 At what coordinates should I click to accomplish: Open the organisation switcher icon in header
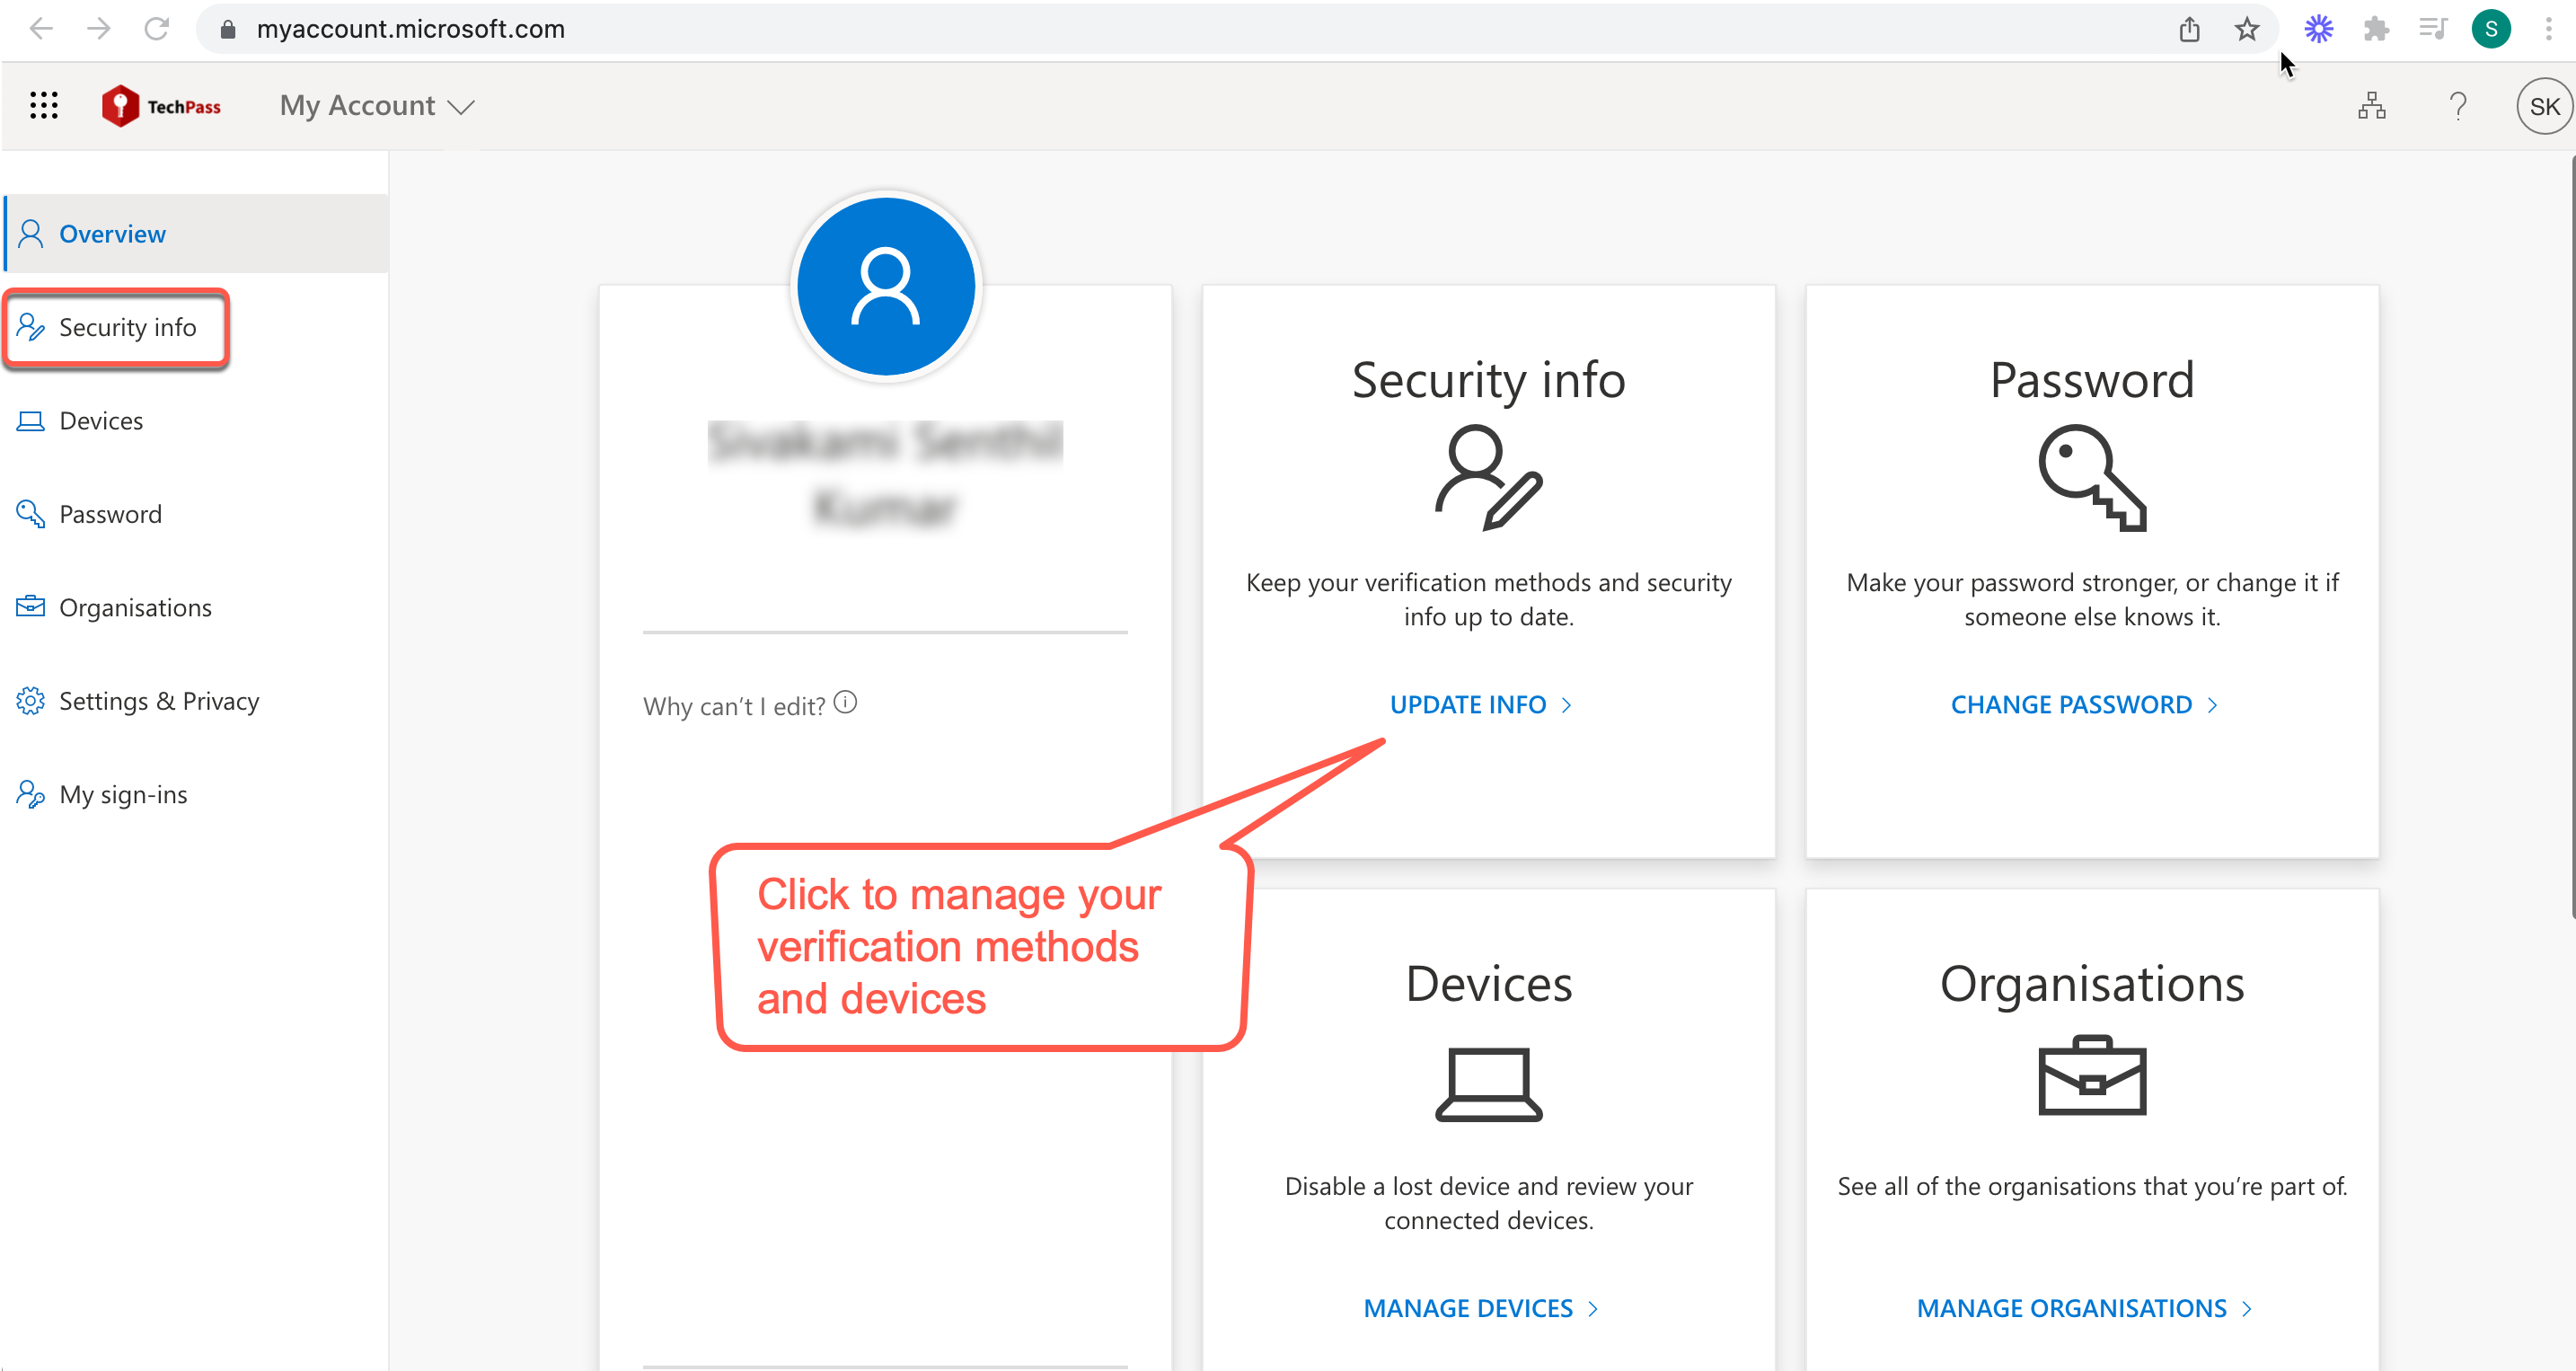pos(2372,105)
